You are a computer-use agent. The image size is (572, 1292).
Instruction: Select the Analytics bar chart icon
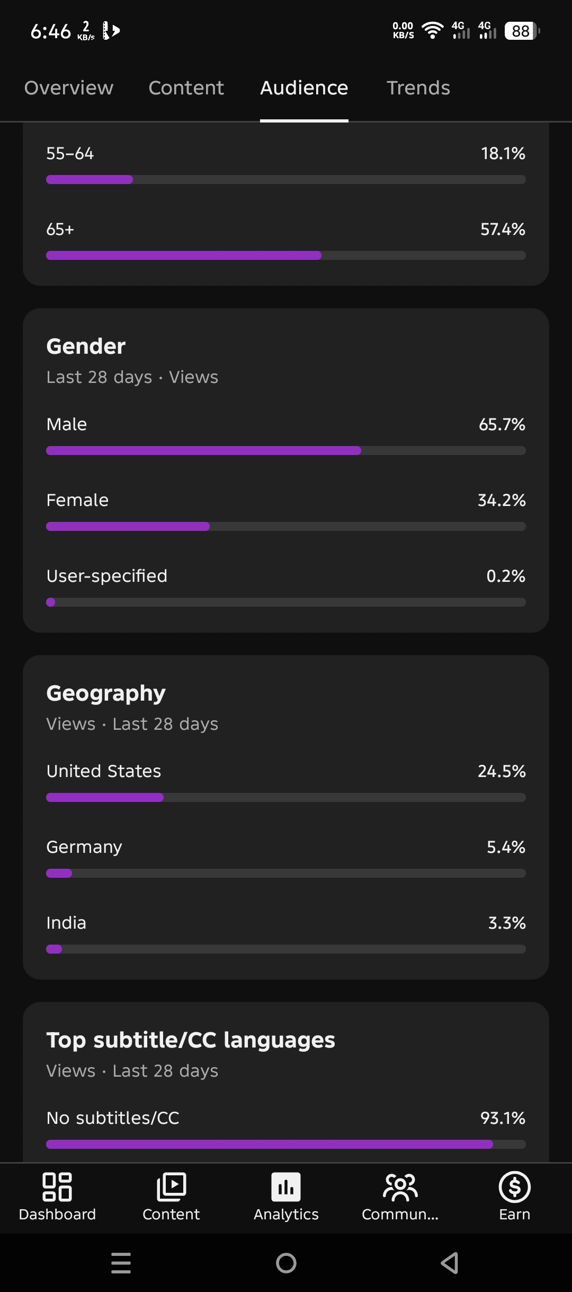click(286, 1186)
